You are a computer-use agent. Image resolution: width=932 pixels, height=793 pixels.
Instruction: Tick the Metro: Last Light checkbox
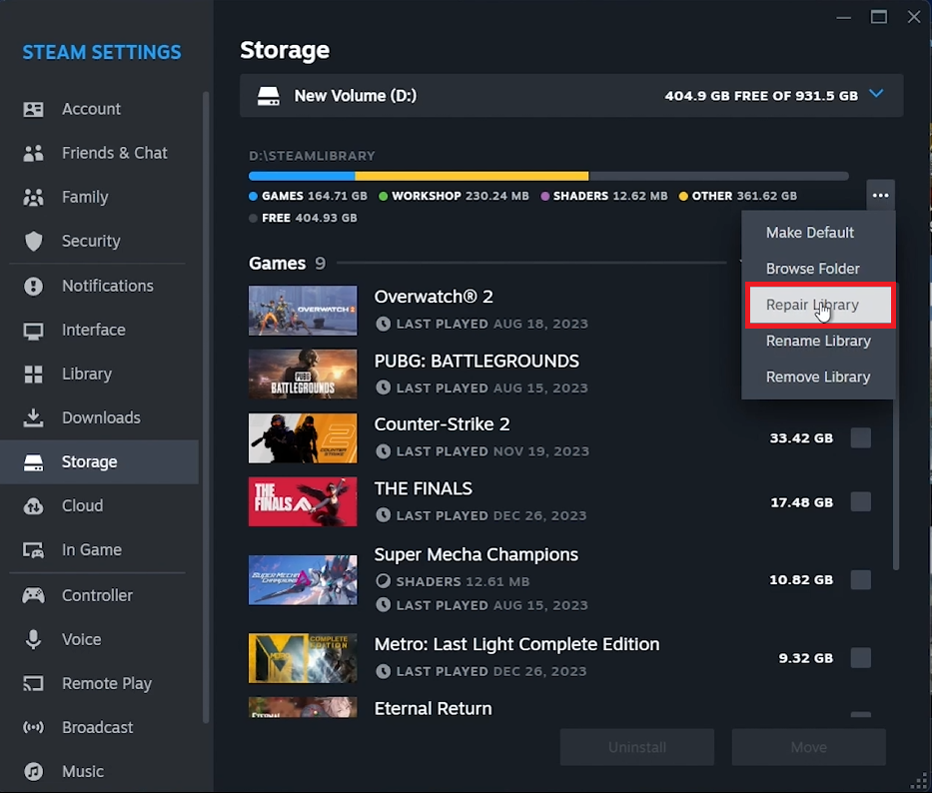(861, 658)
